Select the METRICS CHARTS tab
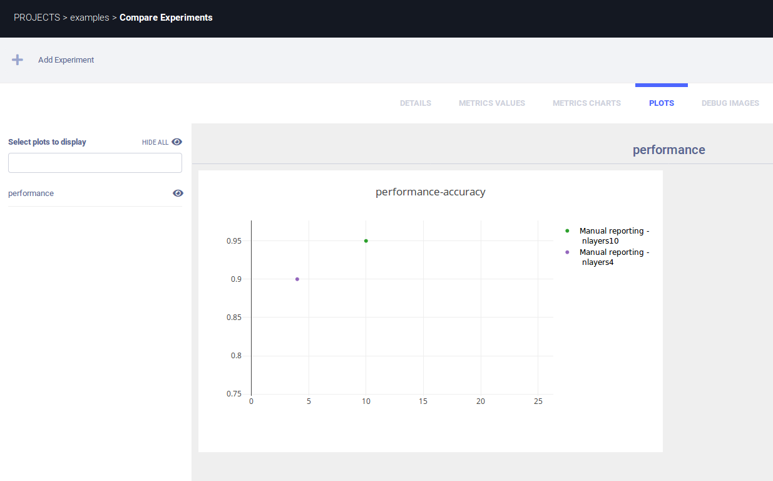Image resolution: width=773 pixels, height=481 pixels. 586,103
